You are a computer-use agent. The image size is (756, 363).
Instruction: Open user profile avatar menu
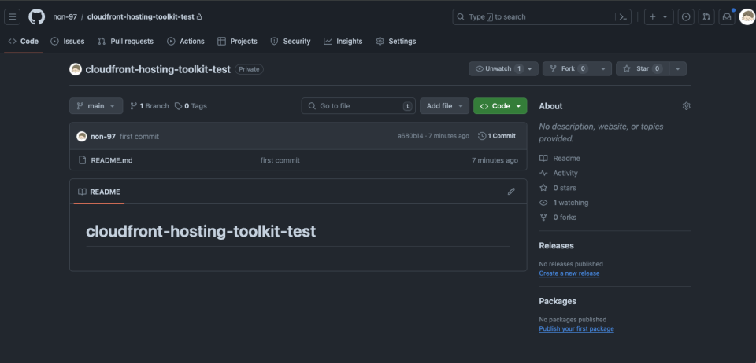(747, 16)
